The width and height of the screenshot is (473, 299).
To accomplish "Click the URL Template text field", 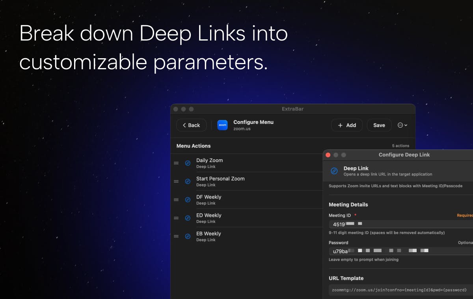I will point(401,290).
